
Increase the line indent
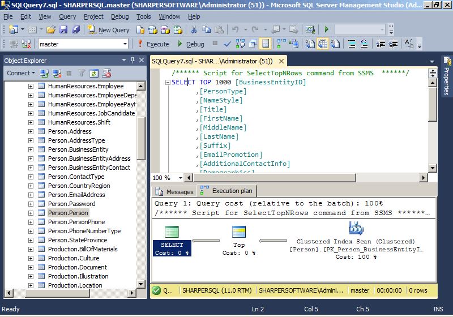[x=393, y=44]
